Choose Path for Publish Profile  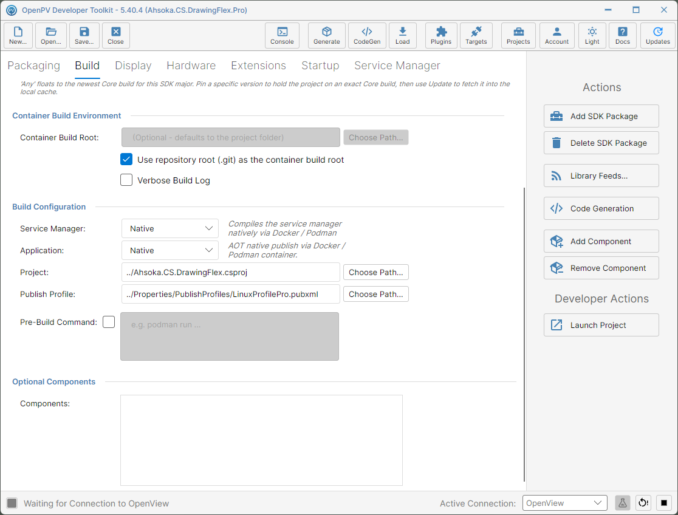[375, 294]
